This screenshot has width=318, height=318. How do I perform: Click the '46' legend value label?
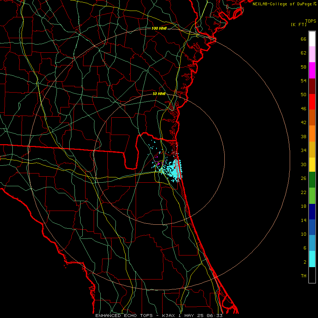pyautogui.click(x=304, y=109)
